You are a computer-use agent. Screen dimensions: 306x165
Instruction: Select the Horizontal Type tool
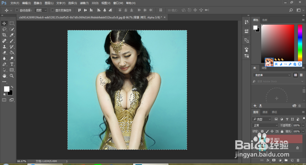(12, 64)
